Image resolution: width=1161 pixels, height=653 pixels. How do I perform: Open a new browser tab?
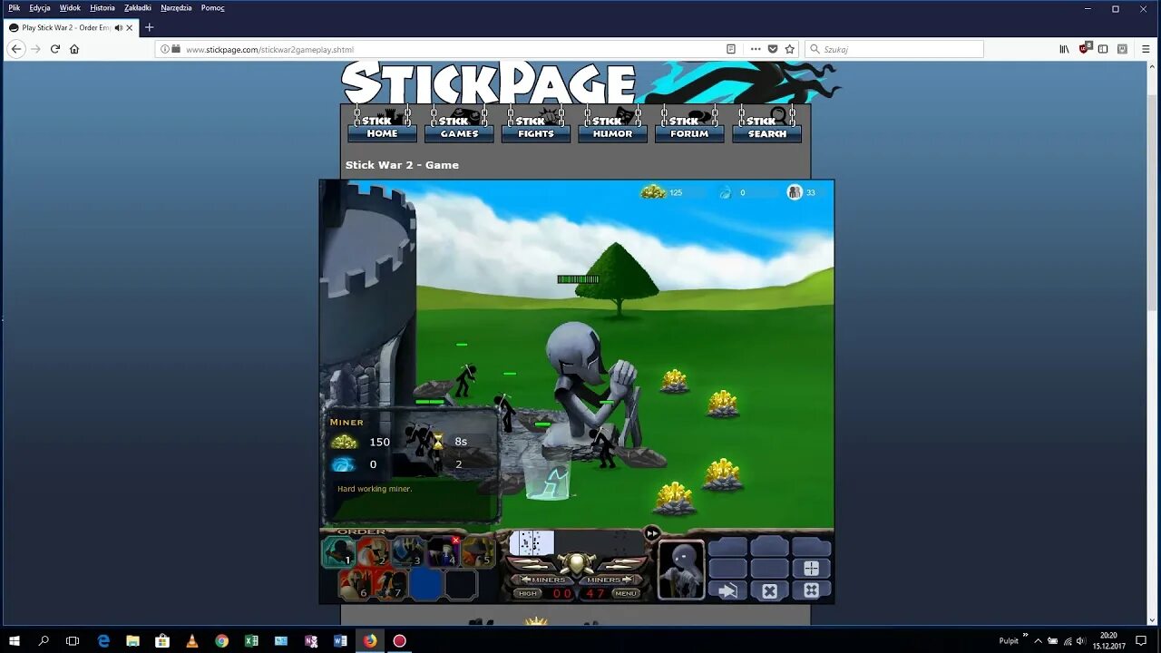[x=150, y=27]
